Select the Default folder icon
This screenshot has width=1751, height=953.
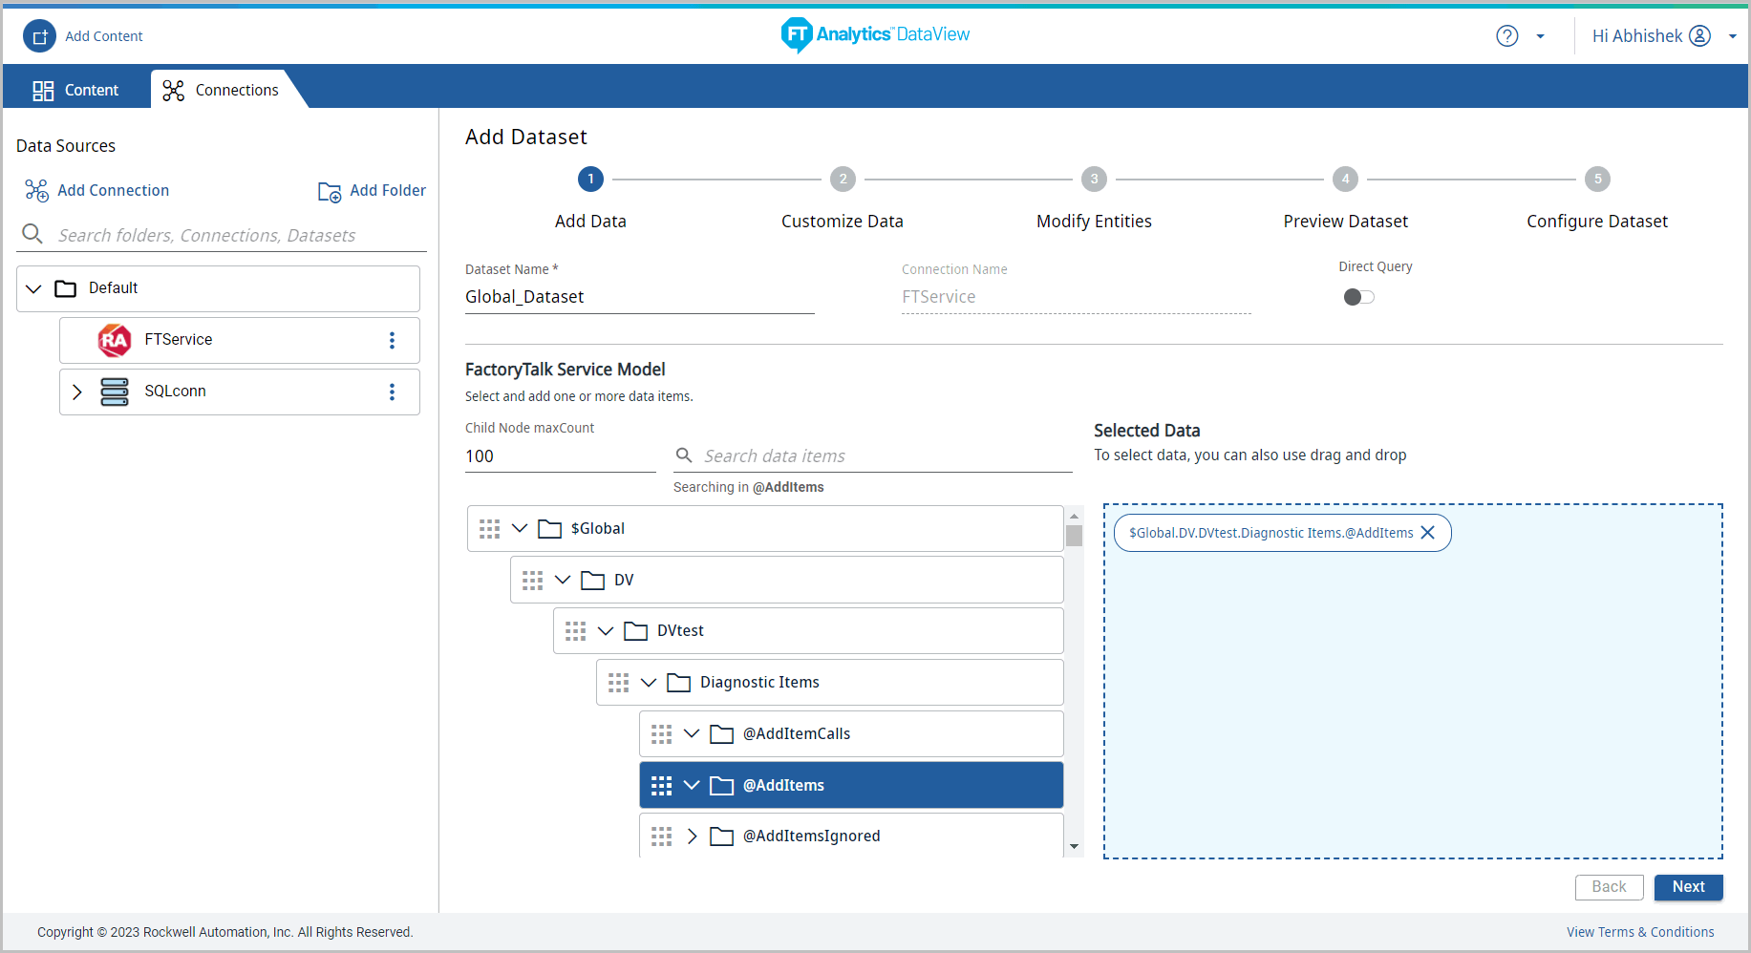coord(66,288)
